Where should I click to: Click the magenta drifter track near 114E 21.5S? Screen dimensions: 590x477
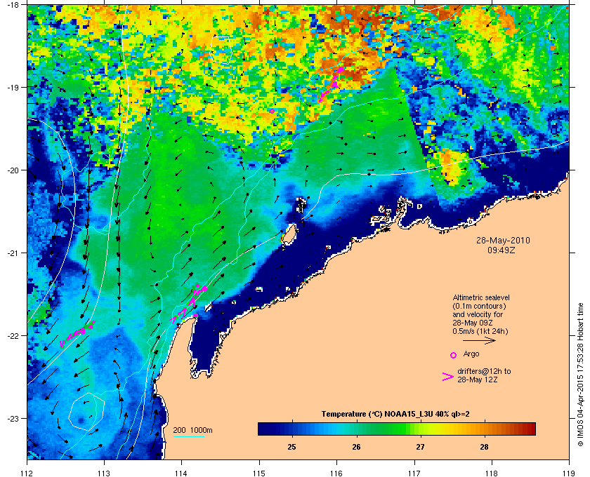[188, 304]
